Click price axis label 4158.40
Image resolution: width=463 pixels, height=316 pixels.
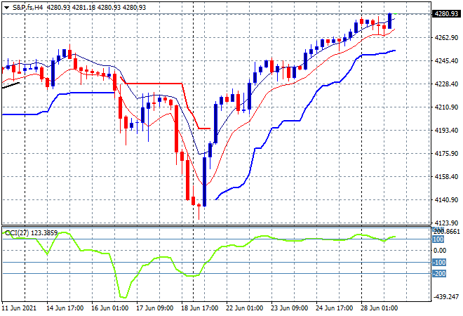coord(446,176)
